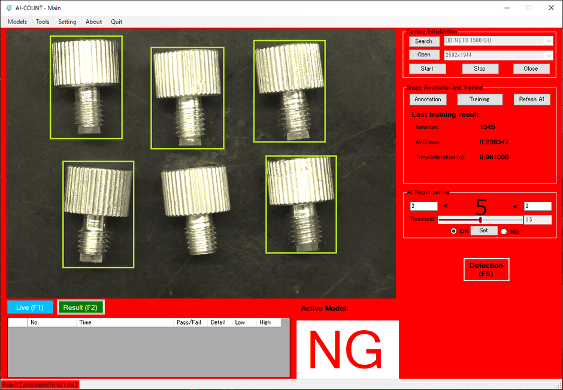This screenshot has height=390, width=563.
Task: Click the lower count limit input field
Action: [423, 206]
